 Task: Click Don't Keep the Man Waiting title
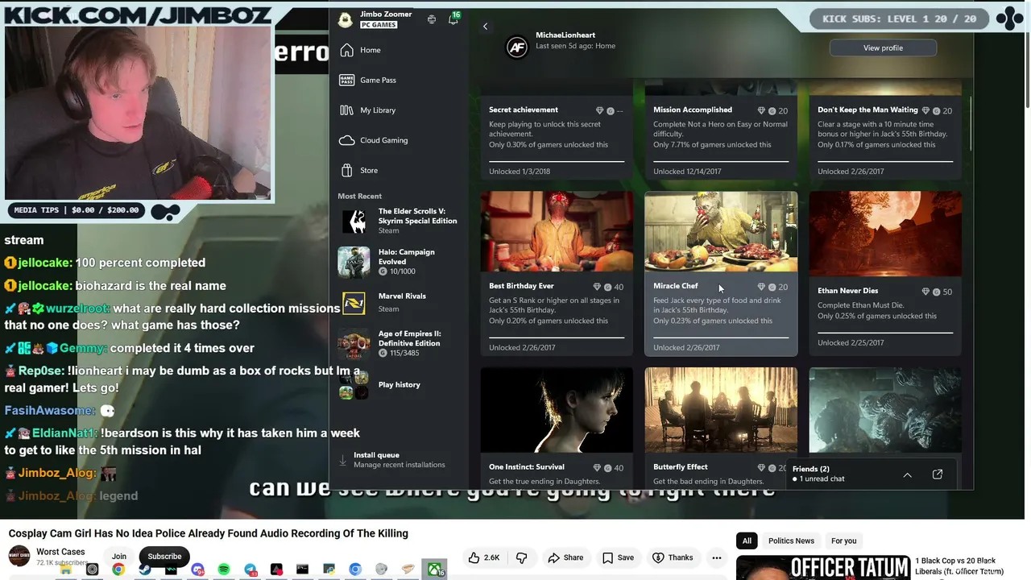pyautogui.click(x=867, y=110)
